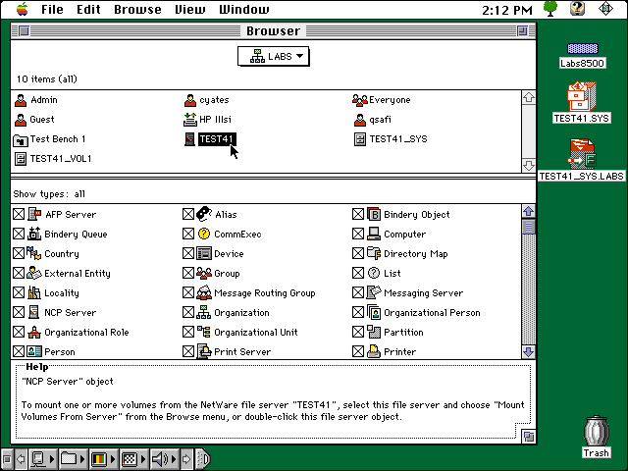Uncheck the NCP Server checkbox
The height and width of the screenshot is (471, 628).
[x=19, y=312]
